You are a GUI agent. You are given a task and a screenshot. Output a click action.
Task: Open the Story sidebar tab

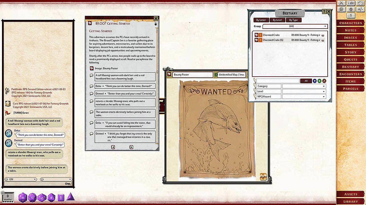[351, 52]
